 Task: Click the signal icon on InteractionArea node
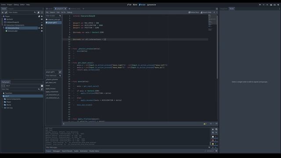[x=39, y=28]
